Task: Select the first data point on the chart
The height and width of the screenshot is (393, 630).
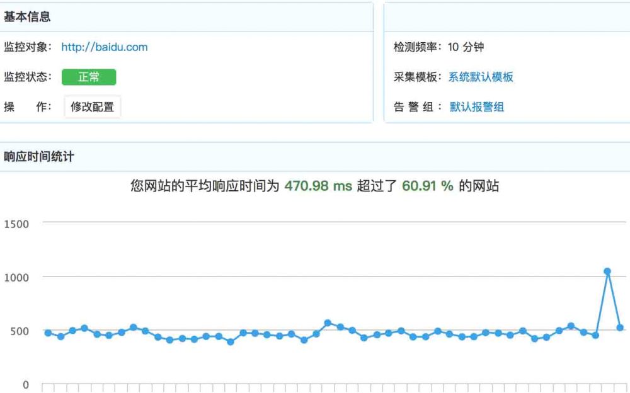Action: click(x=49, y=333)
